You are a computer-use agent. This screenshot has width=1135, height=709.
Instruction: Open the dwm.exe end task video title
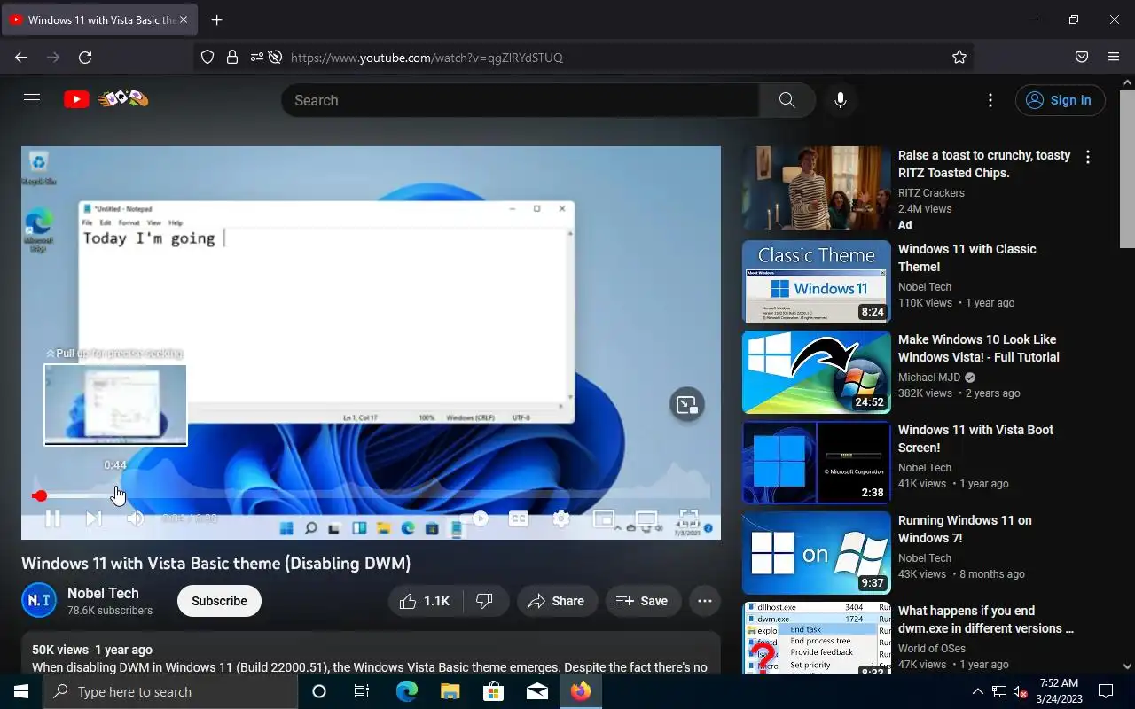(x=986, y=619)
